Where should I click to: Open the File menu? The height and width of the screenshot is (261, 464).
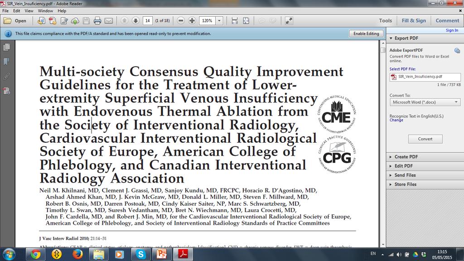pyautogui.click(x=5, y=11)
